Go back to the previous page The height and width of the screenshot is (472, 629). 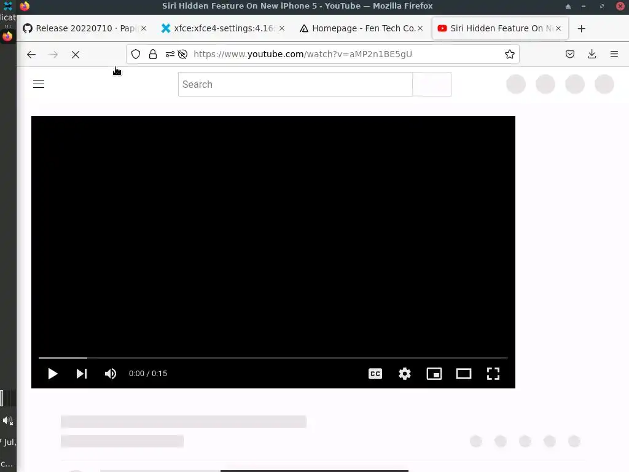pyautogui.click(x=31, y=54)
